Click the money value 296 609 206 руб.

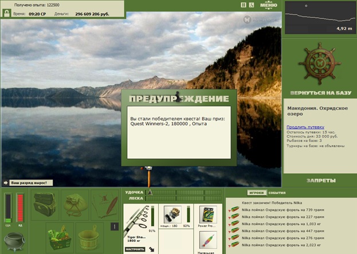(92, 14)
